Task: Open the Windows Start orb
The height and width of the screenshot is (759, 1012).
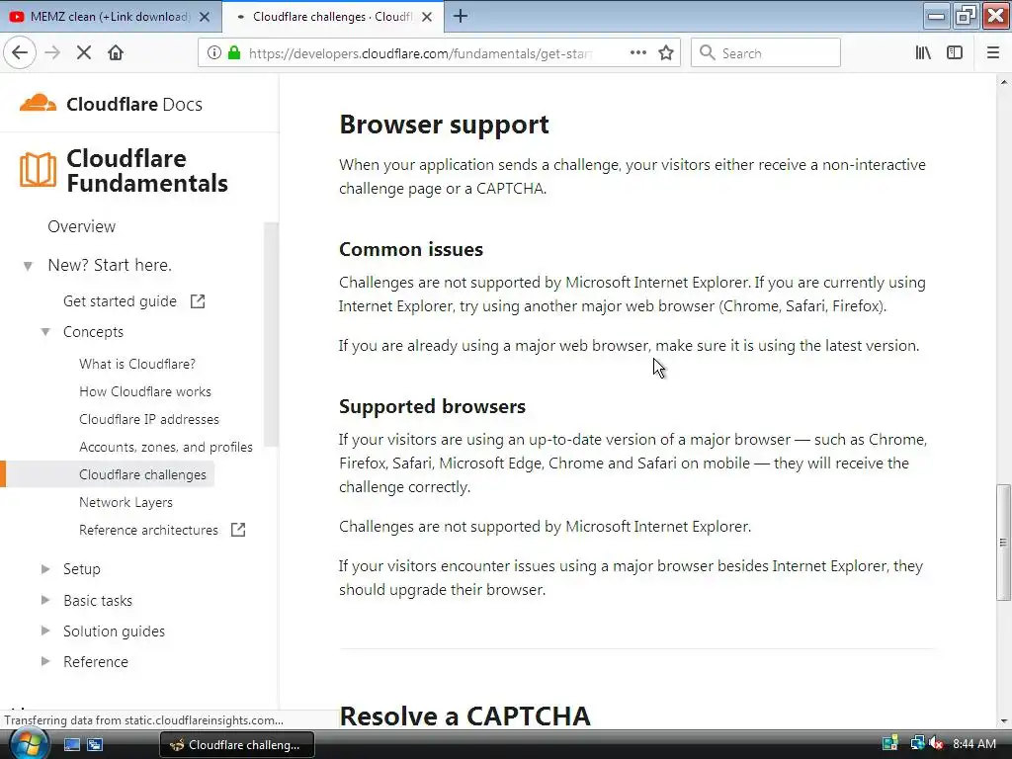Action: click(x=28, y=745)
